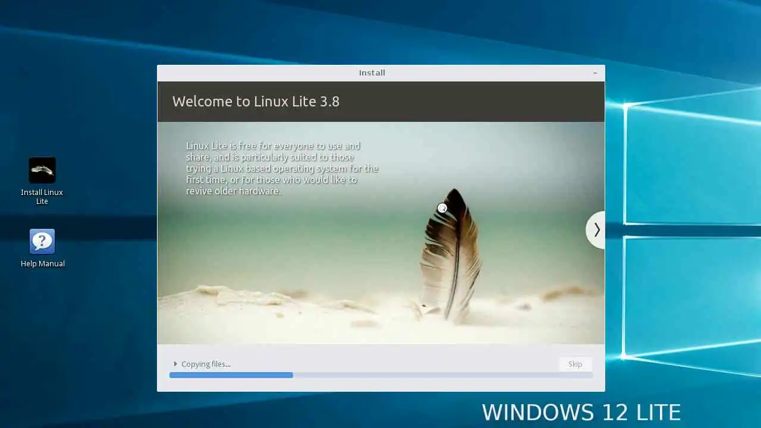Open the Install Linux Lite desktop icon
The width and height of the screenshot is (761, 428).
(42, 171)
